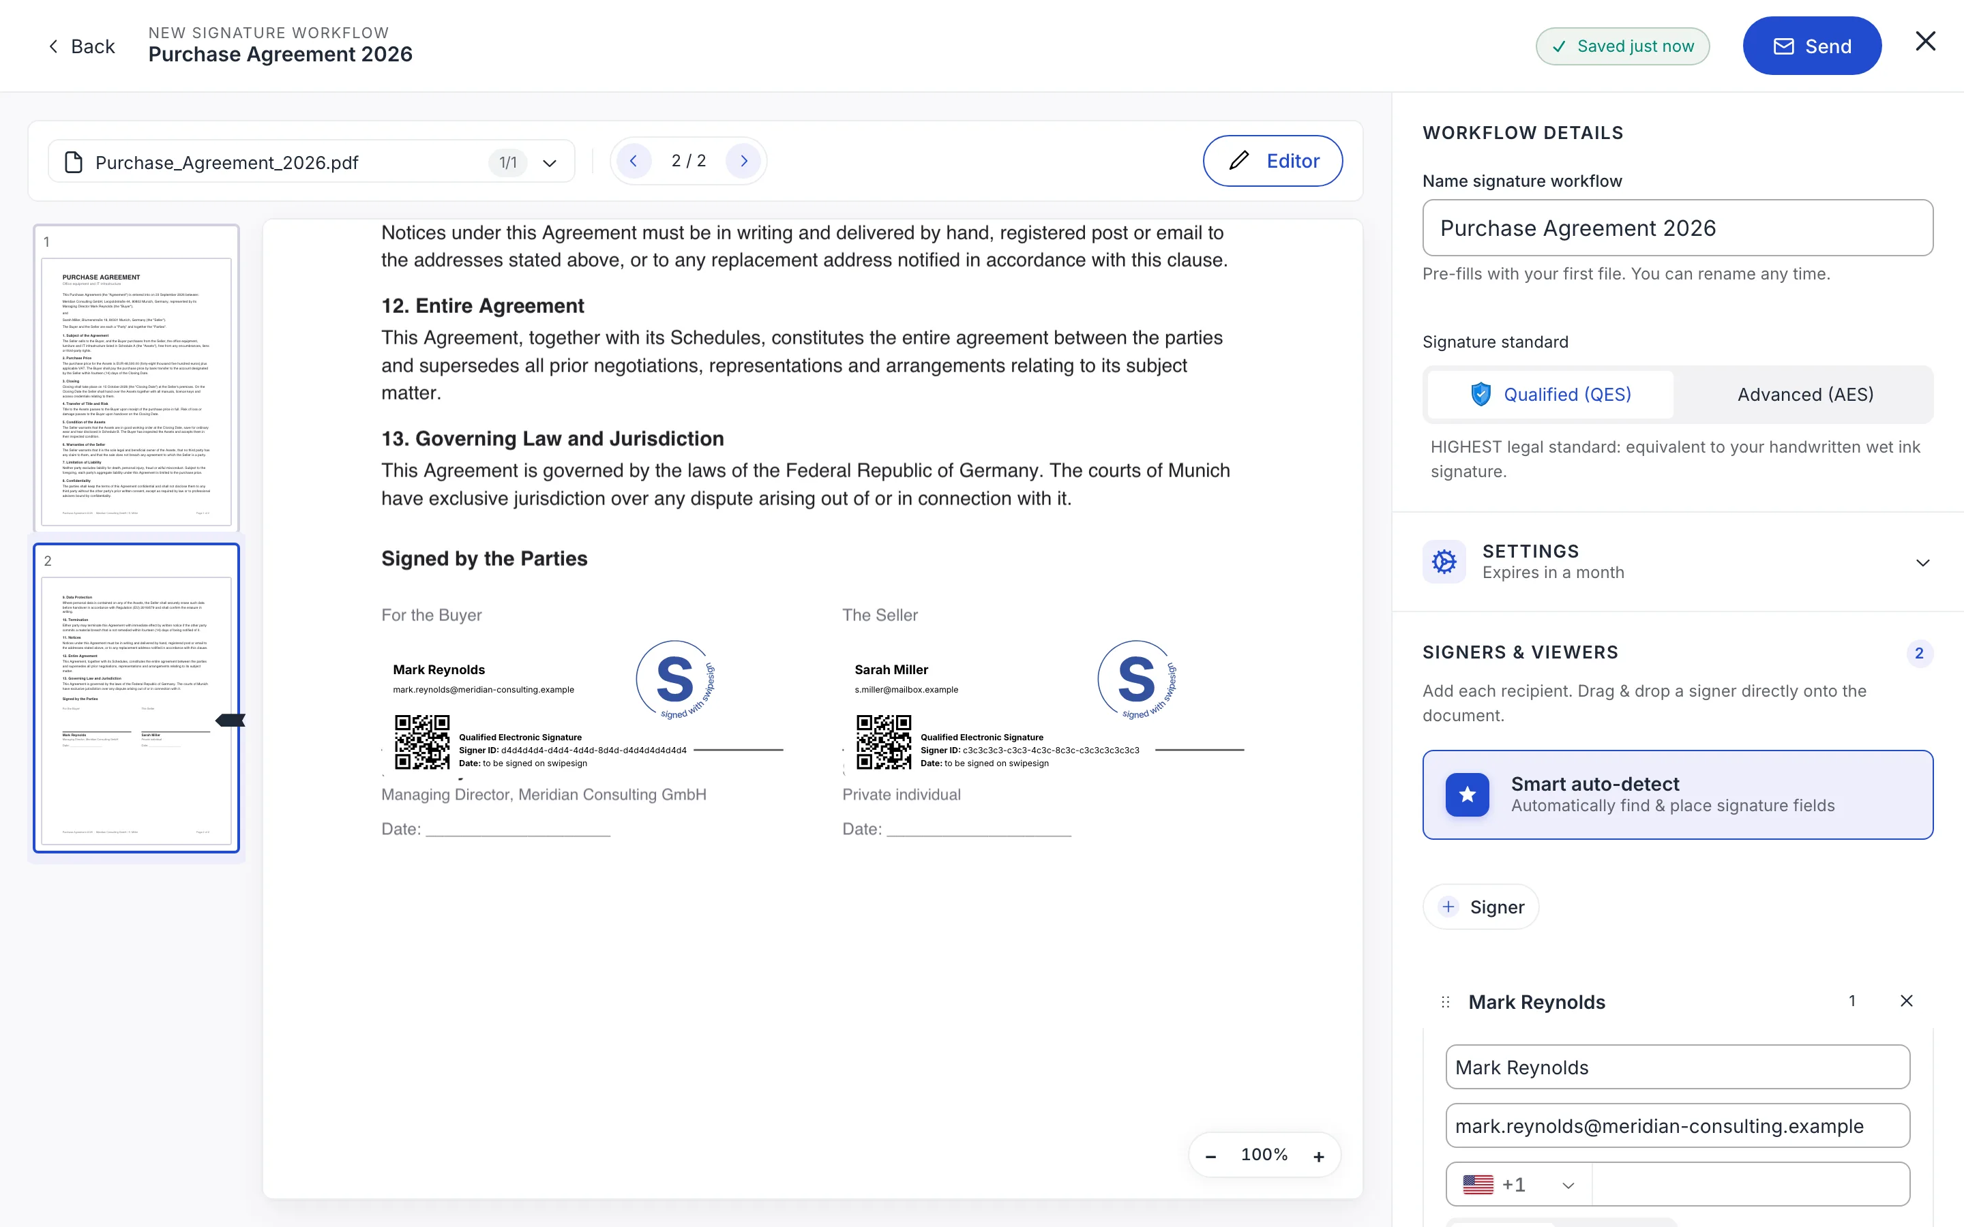Click the swipesign seal beside Mark Reynolds
Viewport: 1964px width, 1227px height.
click(675, 680)
